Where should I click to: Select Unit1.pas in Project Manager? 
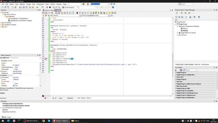(x=184, y=35)
